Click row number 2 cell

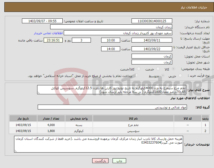(205, 131)
